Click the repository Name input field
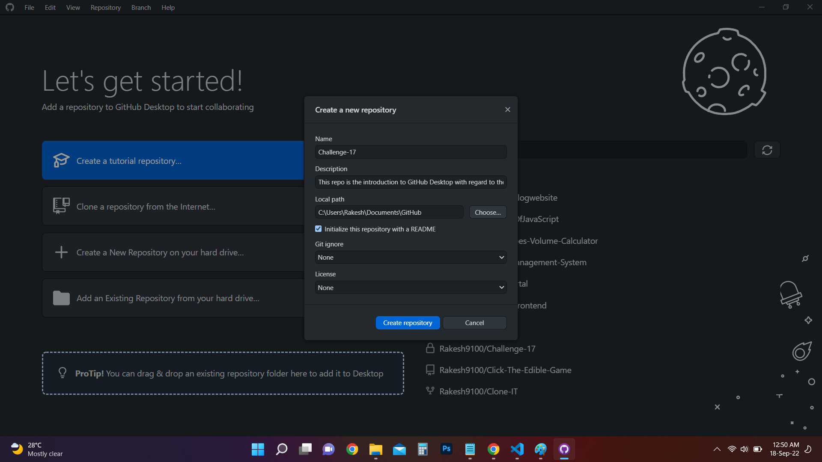The height and width of the screenshot is (462, 822). coord(411,152)
